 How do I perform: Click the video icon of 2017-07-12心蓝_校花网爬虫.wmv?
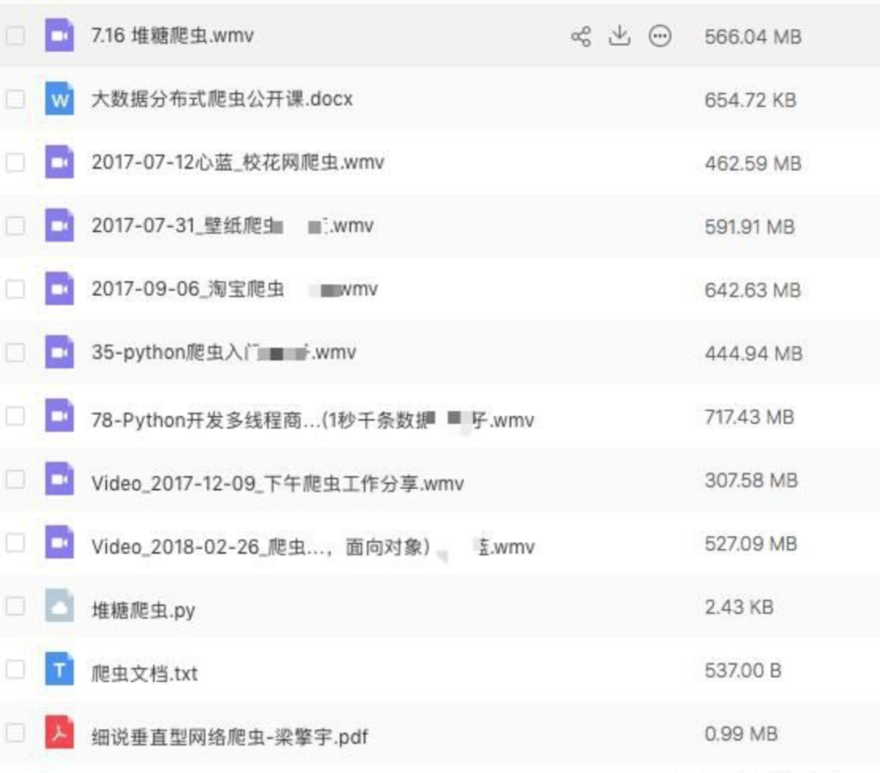[x=60, y=162]
